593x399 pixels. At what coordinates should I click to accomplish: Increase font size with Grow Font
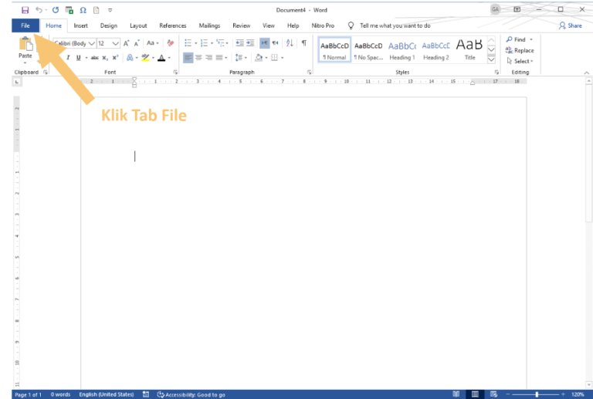tap(127, 43)
